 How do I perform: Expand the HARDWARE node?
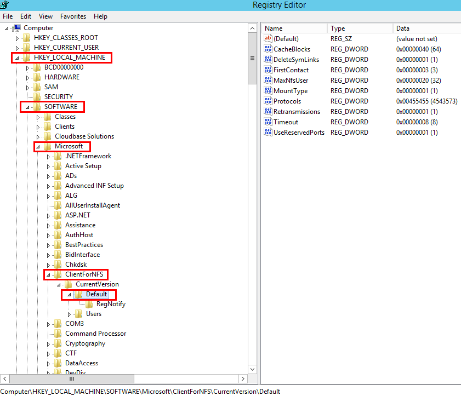(x=27, y=78)
